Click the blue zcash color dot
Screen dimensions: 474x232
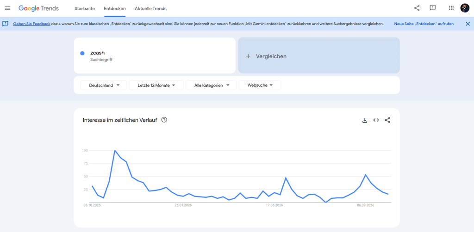tap(82, 54)
